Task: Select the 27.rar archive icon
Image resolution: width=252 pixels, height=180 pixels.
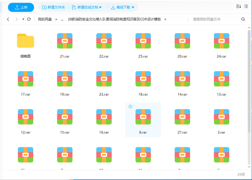Action: [x=182, y=117]
